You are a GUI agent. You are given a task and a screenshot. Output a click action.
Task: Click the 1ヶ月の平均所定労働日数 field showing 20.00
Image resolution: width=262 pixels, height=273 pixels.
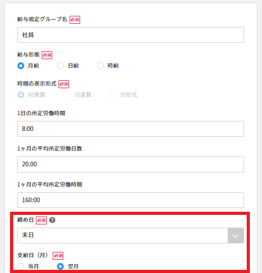pos(131,164)
